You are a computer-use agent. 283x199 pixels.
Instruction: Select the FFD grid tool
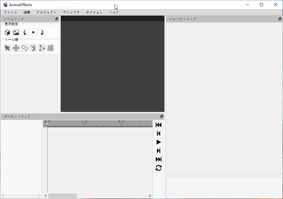coord(51,48)
